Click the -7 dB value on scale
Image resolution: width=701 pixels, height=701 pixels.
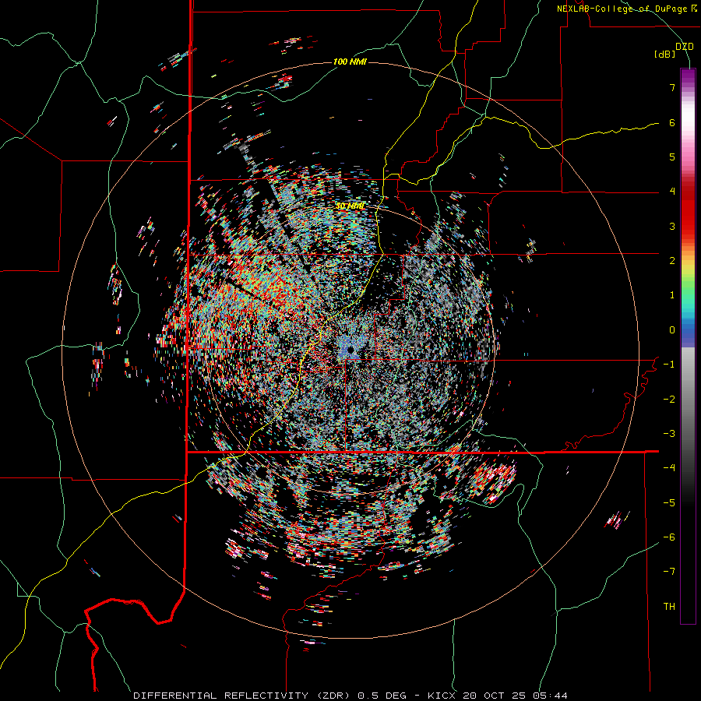(x=669, y=572)
